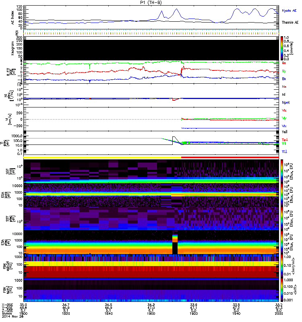Click the X-GSE value 34.7
This screenshot has height=322, width=302.
click(66, 305)
